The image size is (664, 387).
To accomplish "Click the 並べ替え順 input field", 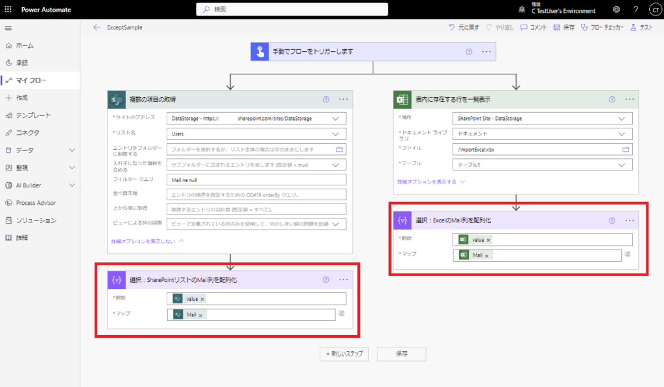I will 256,194.
